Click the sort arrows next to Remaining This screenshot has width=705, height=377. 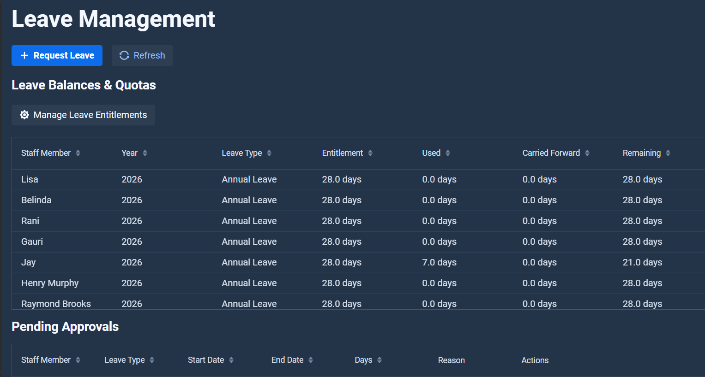click(669, 153)
